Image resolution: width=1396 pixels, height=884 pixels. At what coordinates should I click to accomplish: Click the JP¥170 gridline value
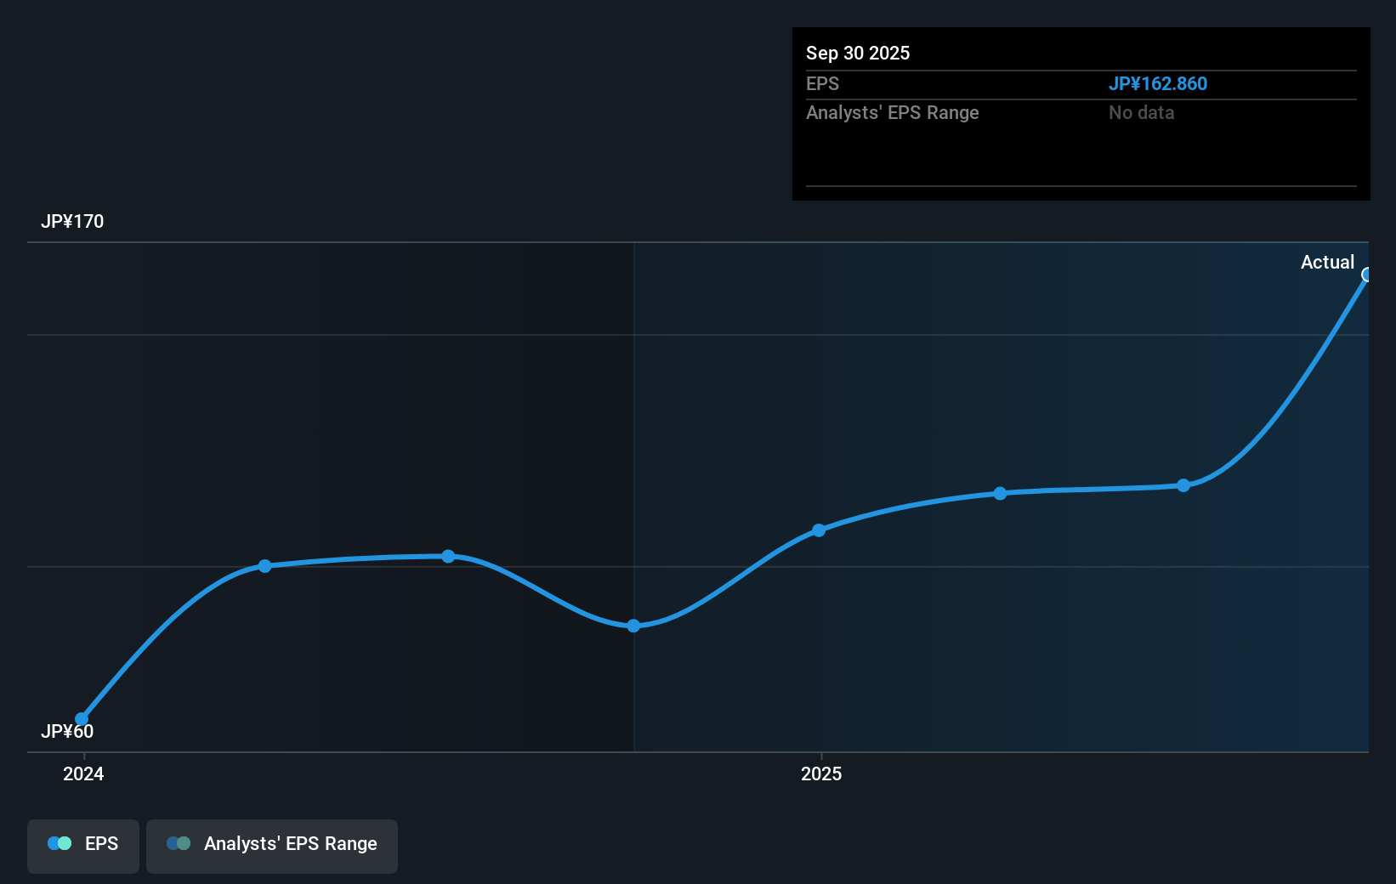tap(72, 222)
